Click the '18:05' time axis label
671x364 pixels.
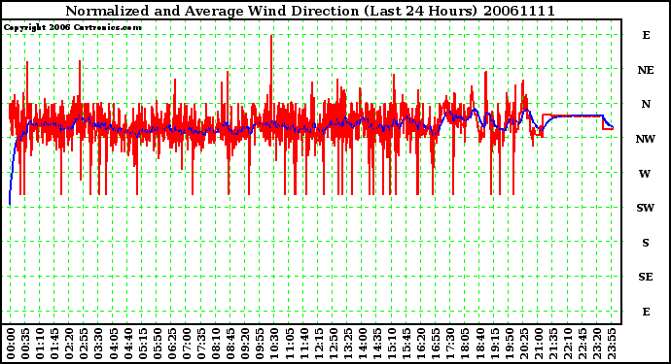465,344
